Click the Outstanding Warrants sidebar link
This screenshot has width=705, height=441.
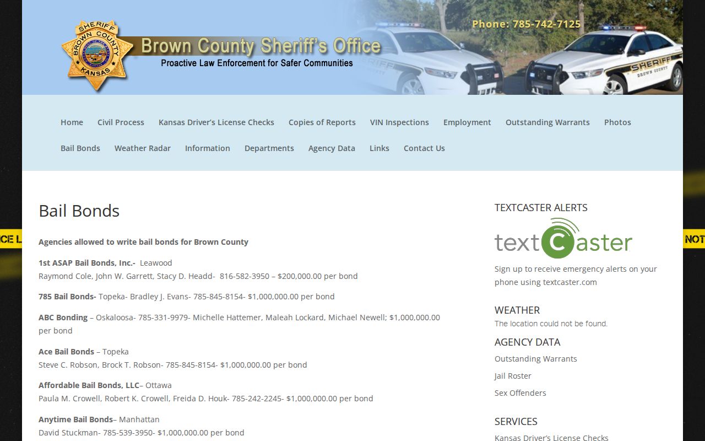click(536, 359)
